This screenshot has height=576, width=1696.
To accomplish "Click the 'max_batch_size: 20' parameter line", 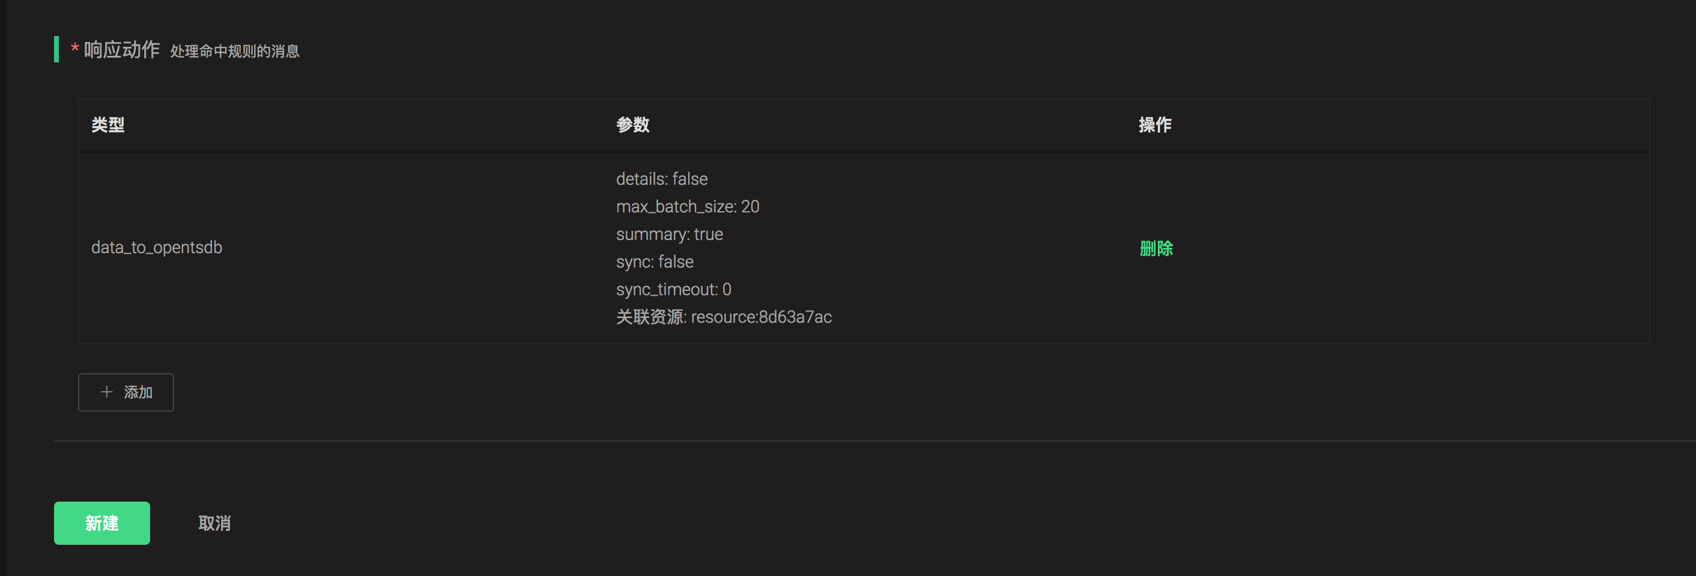I will pyautogui.click(x=688, y=206).
